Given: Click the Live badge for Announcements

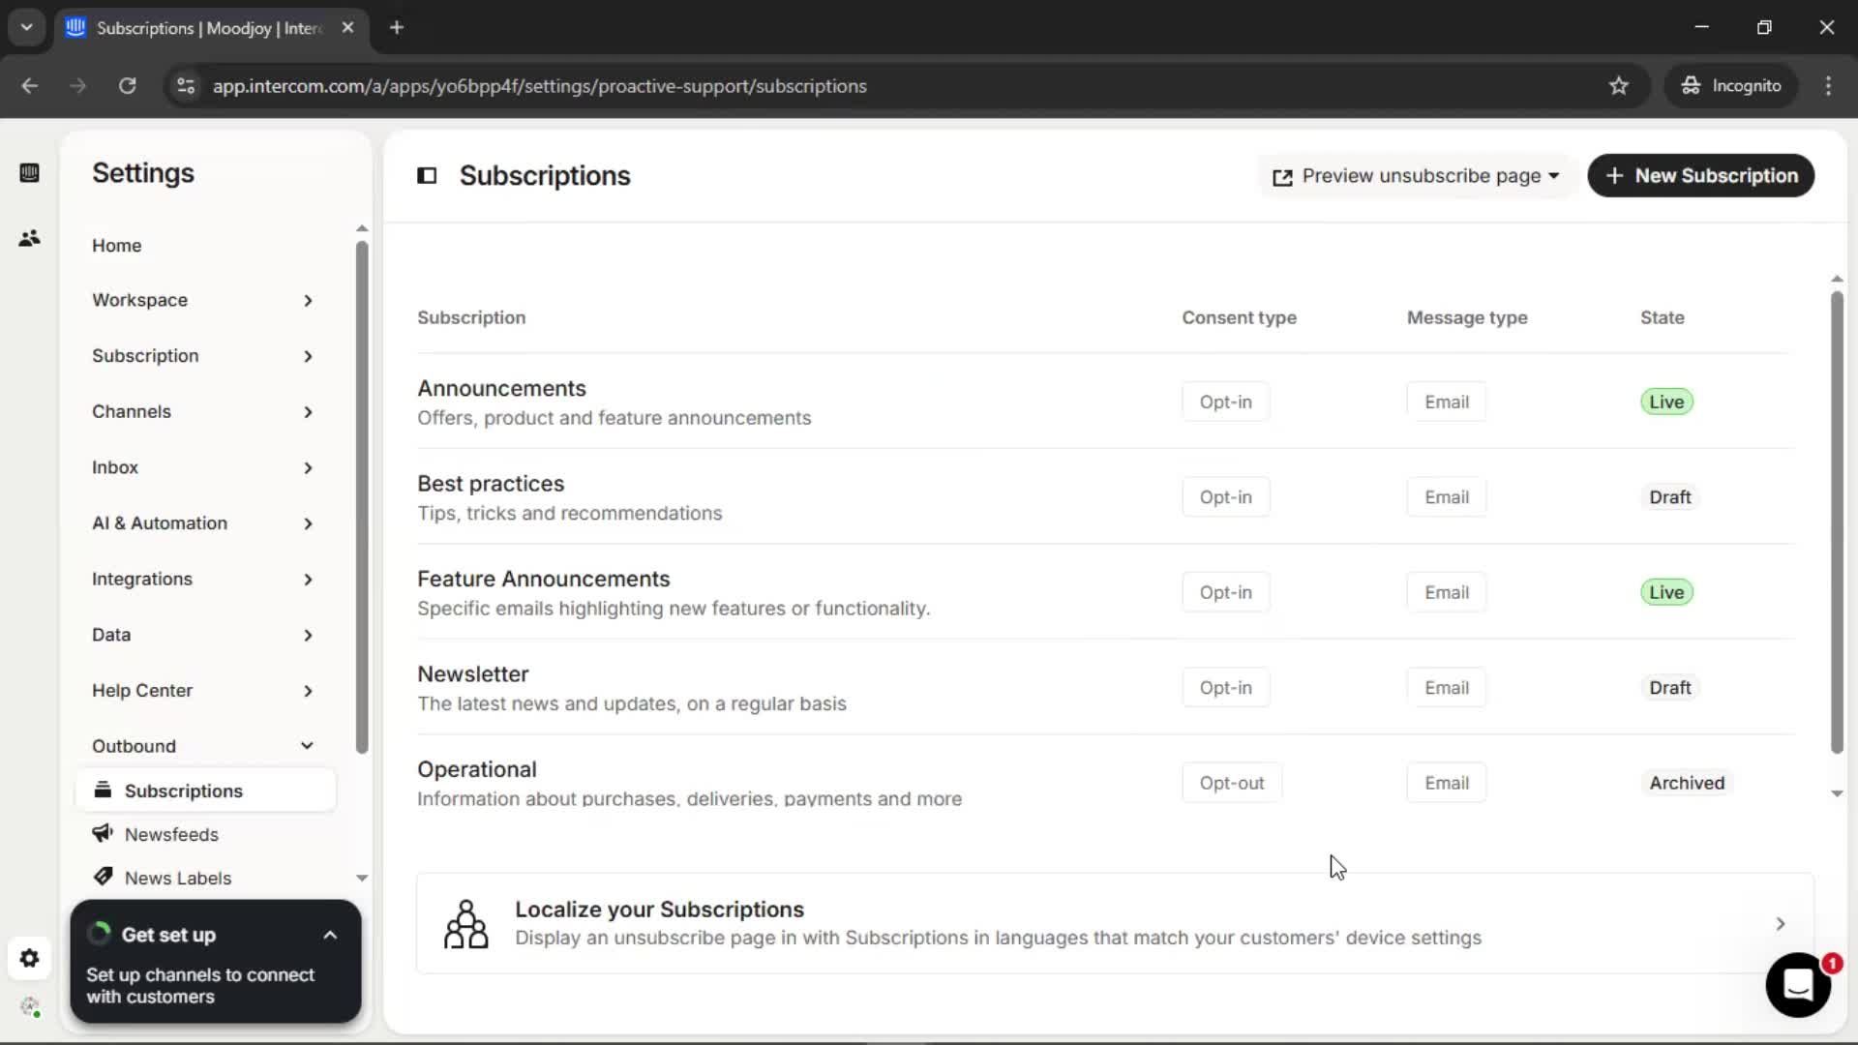Looking at the screenshot, I should [x=1666, y=402].
